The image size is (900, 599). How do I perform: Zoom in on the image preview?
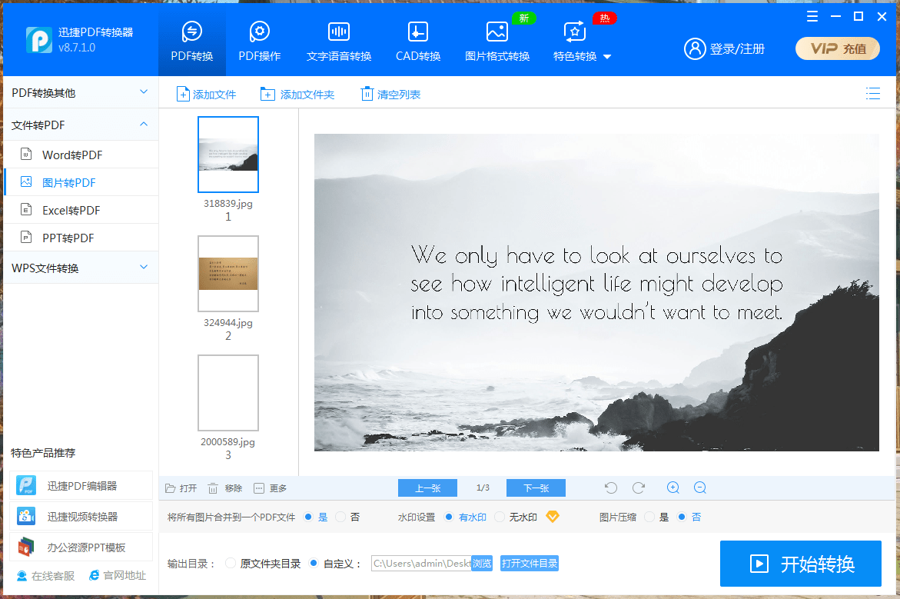click(x=673, y=487)
